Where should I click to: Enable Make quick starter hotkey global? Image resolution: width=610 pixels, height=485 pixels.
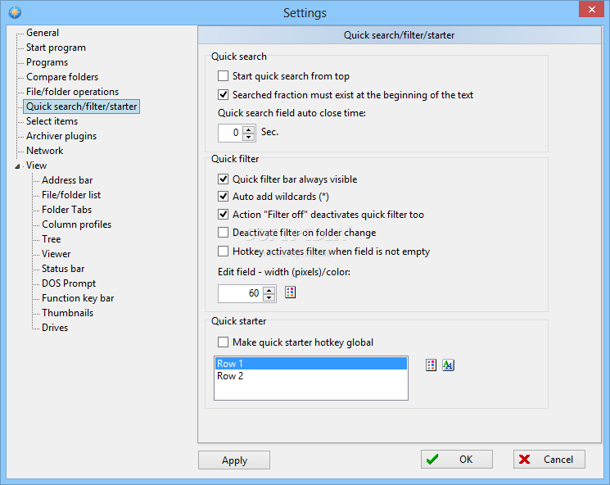click(223, 342)
